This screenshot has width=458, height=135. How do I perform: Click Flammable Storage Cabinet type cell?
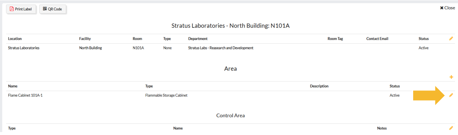click(x=166, y=95)
